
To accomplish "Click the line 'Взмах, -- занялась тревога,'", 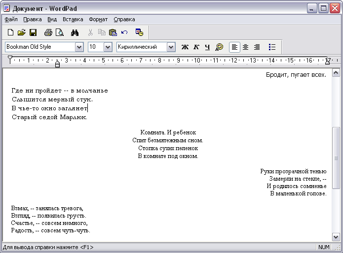I will click(x=47, y=208).
